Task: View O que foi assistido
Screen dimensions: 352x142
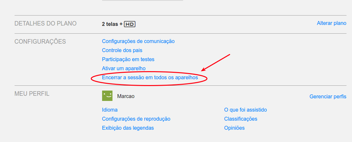Action: point(246,110)
